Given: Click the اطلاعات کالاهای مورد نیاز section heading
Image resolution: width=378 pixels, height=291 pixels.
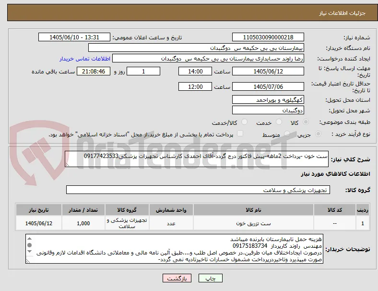Looking at the screenshot, I should (335, 174).
